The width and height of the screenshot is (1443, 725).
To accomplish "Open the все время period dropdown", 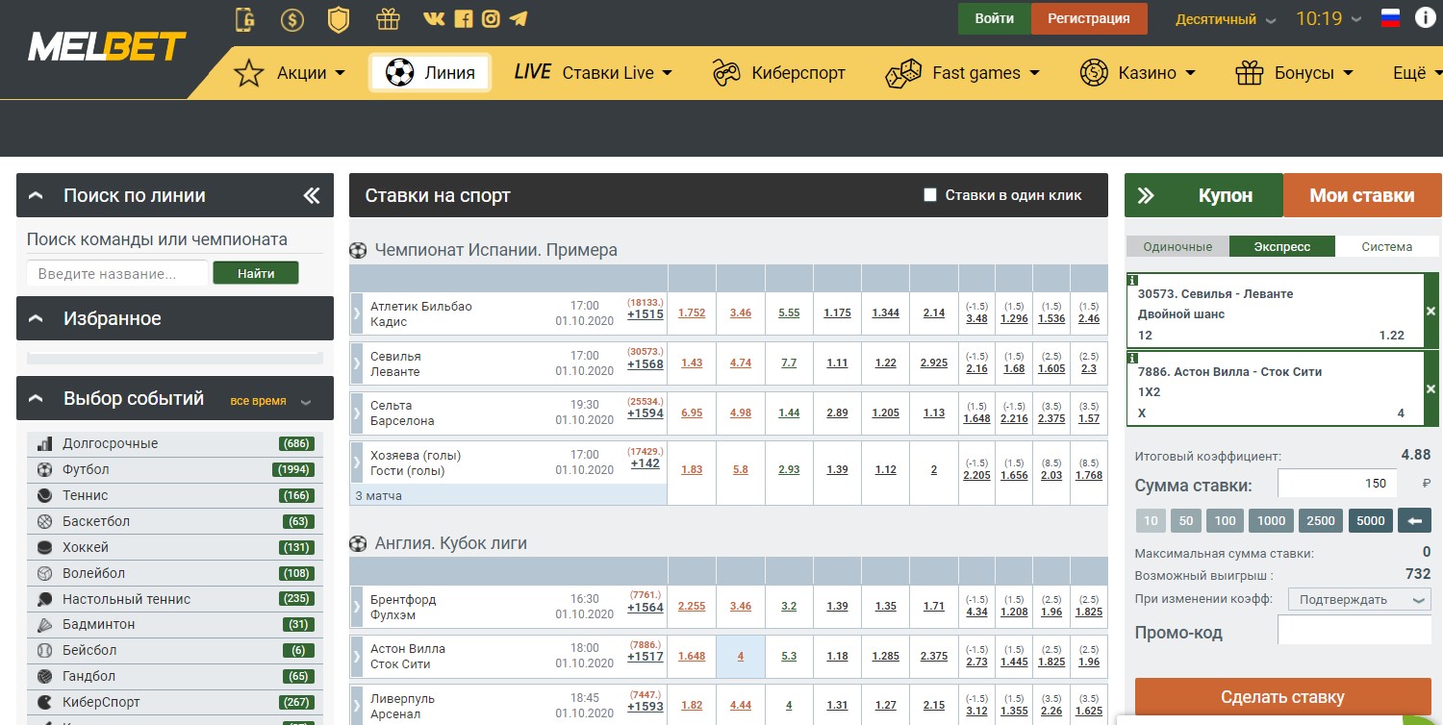I will pyautogui.click(x=271, y=401).
